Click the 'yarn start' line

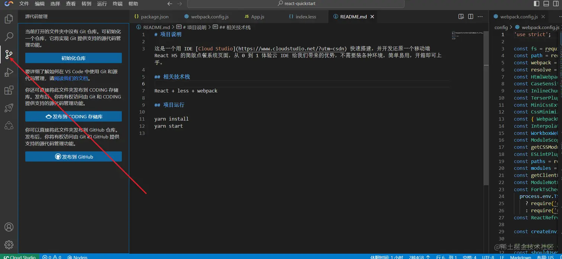point(168,126)
